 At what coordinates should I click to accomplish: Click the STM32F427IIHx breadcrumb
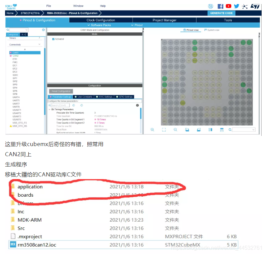pyautogui.click(x=30, y=13)
